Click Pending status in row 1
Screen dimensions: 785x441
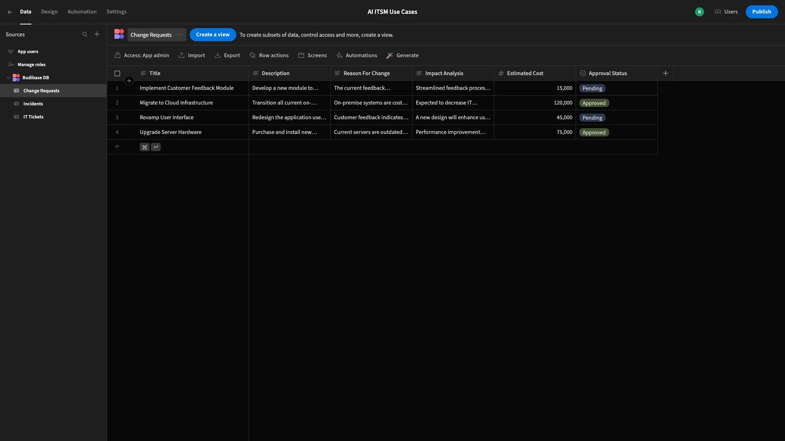pyautogui.click(x=592, y=88)
